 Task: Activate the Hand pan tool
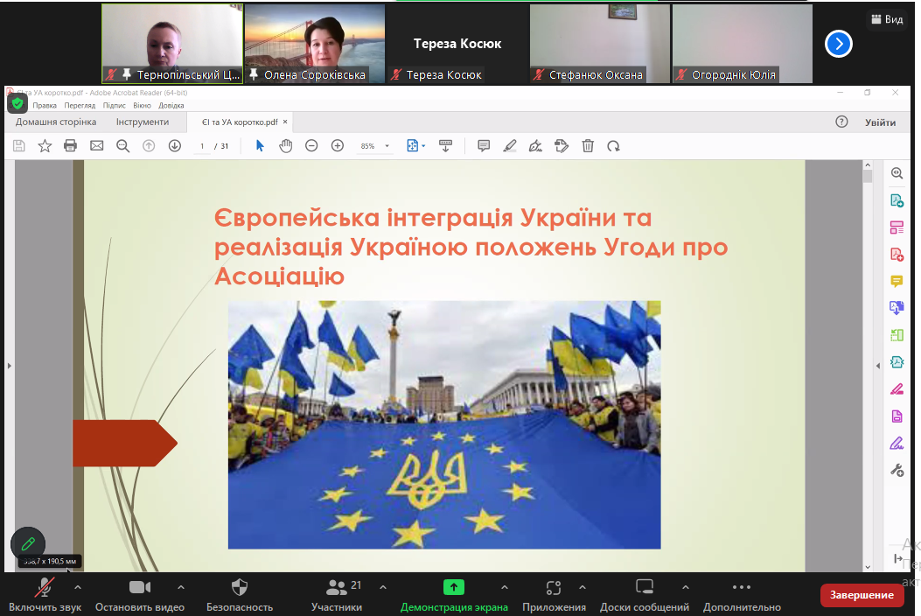(x=285, y=146)
